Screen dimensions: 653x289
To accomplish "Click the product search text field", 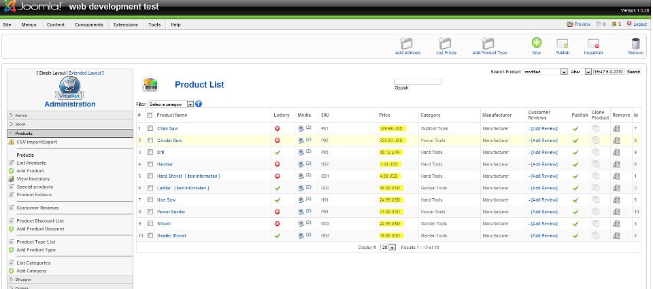I will (x=418, y=81).
